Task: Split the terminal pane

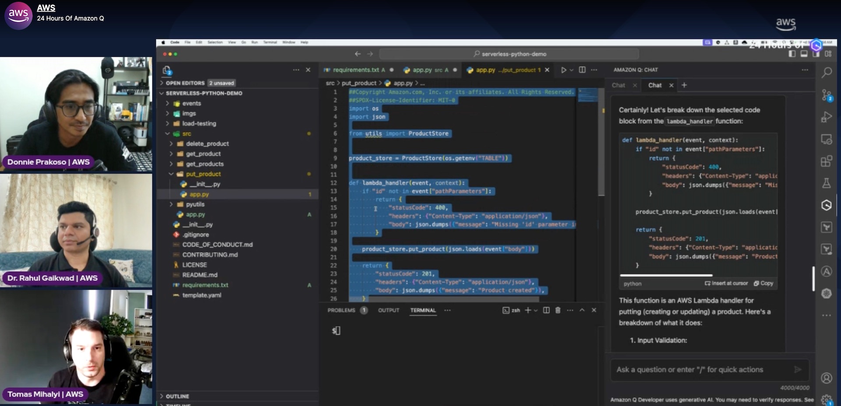Action: click(546, 310)
